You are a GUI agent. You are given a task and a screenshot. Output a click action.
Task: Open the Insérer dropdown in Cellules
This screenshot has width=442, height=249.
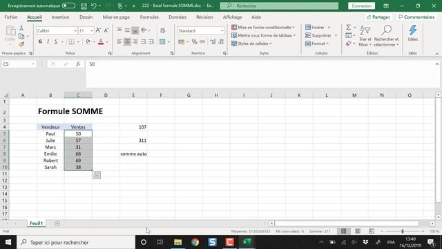pyautogui.click(x=329, y=28)
